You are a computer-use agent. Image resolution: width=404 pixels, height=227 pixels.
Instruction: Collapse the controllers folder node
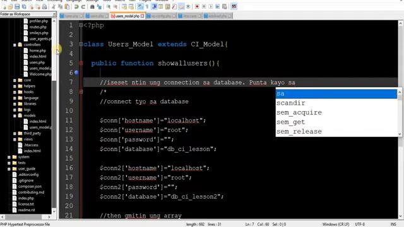tap(15, 45)
